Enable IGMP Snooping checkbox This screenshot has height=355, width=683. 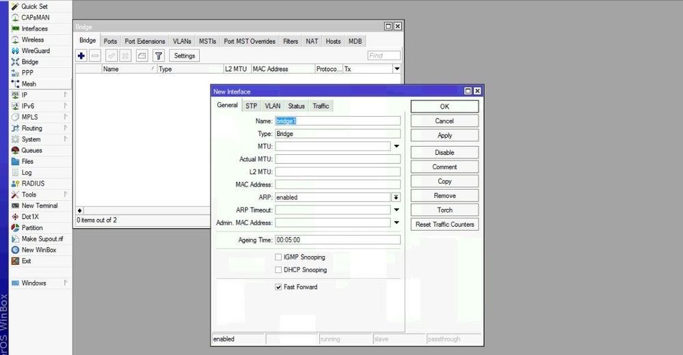coord(278,257)
